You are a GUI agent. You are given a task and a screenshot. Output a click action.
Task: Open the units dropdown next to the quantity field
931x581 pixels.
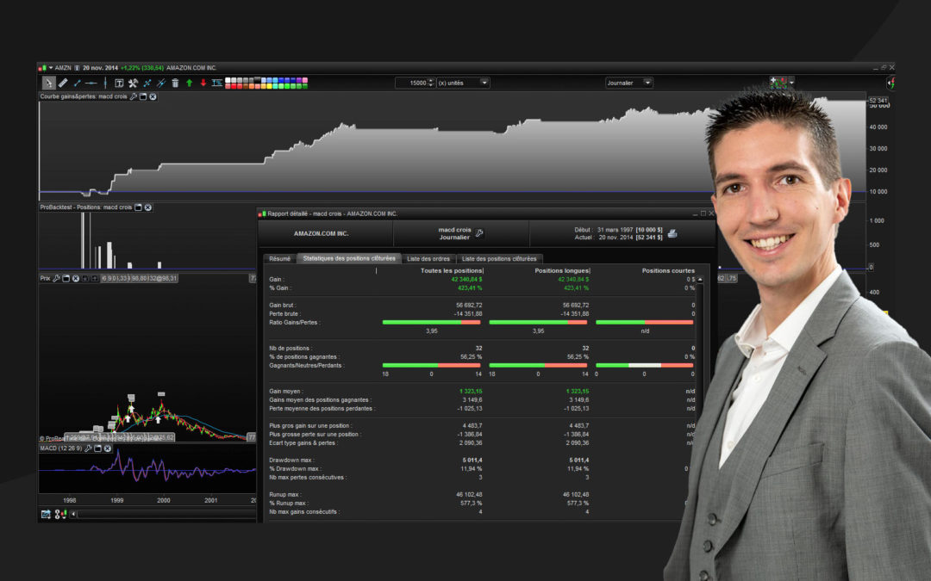[x=484, y=83]
